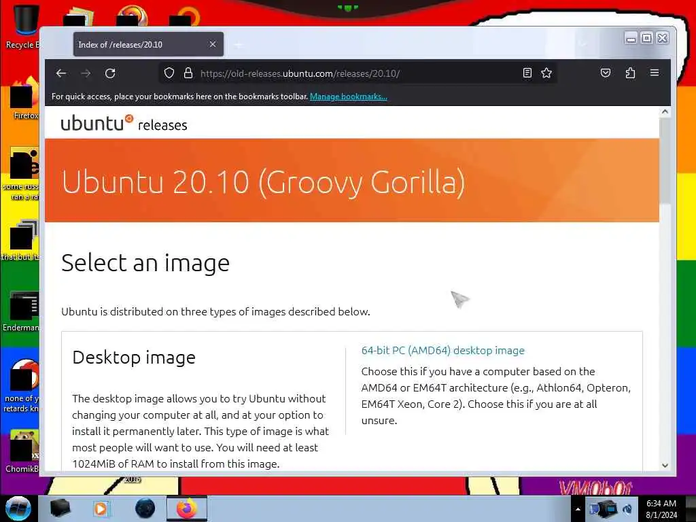Viewport: 696px width, 522px height.
Task: Go back to the previous page in Firefox
Action: [61, 73]
